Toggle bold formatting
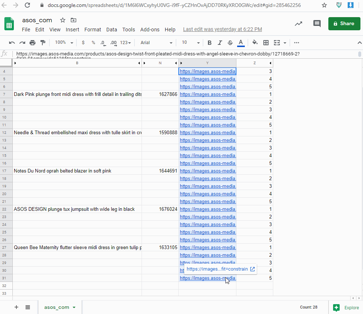This screenshot has height=314, width=363. (209, 43)
